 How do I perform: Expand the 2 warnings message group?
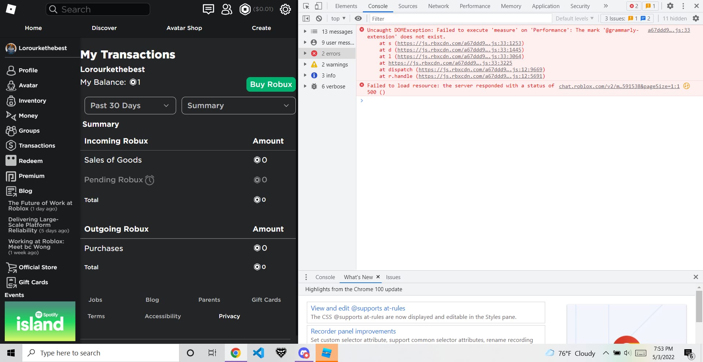[x=305, y=65]
